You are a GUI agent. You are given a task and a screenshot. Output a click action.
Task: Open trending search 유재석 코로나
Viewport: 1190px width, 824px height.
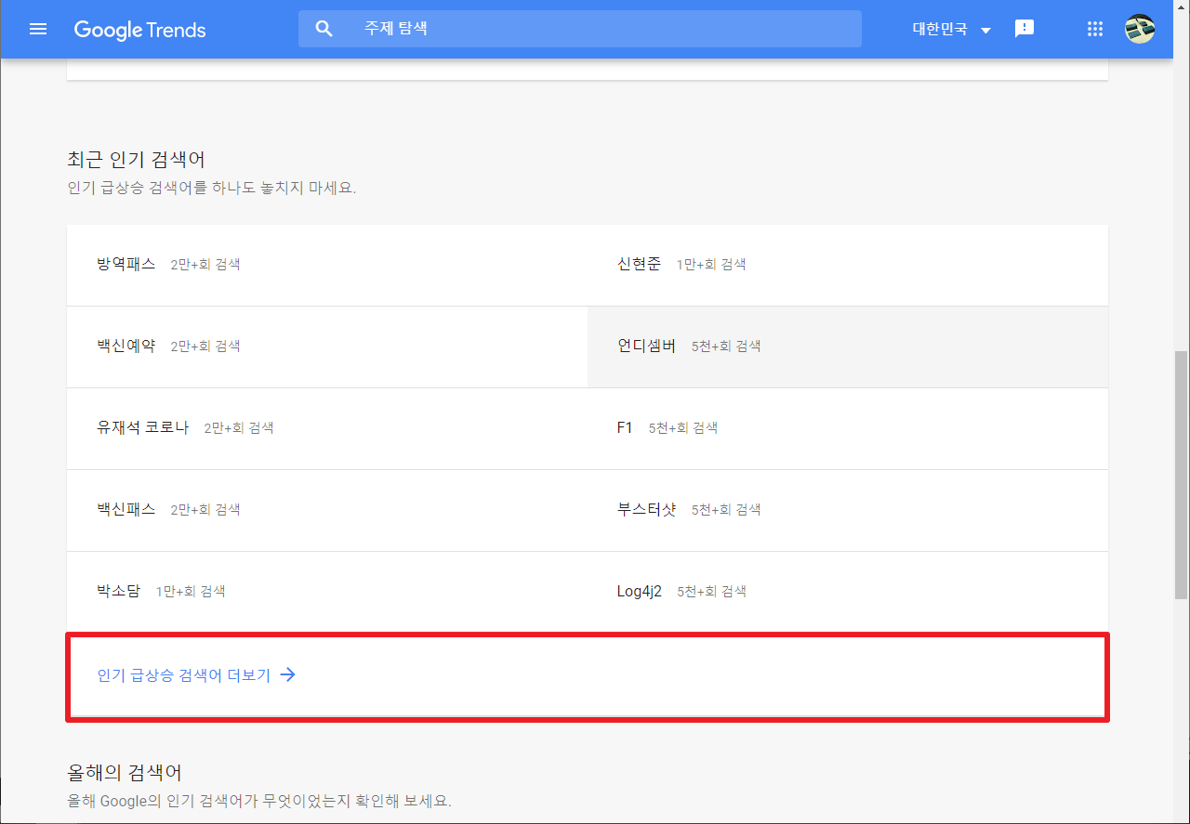(327, 428)
